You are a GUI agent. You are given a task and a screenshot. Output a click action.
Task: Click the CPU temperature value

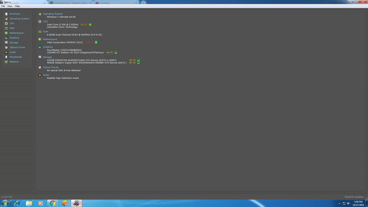[x=84, y=24]
